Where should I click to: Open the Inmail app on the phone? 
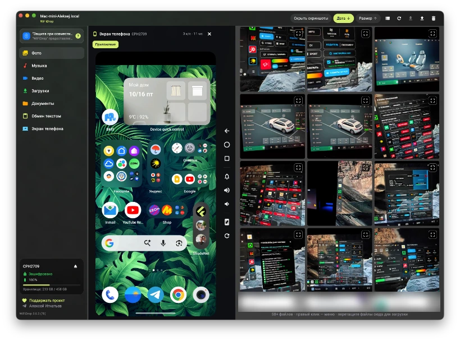coord(110,210)
